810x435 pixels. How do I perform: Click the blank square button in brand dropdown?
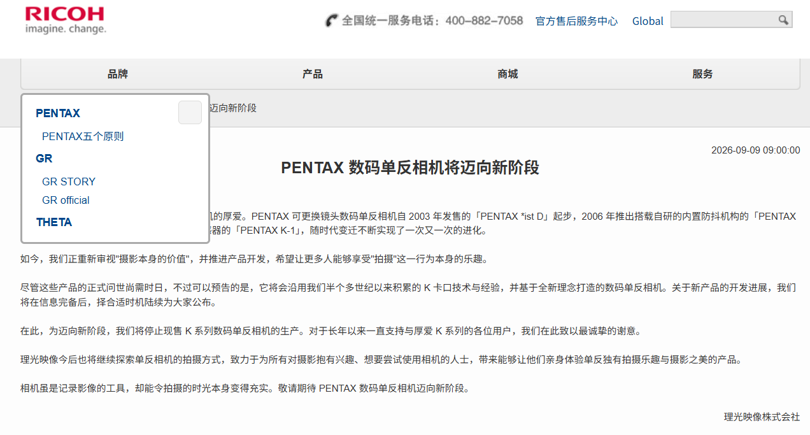(190, 113)
